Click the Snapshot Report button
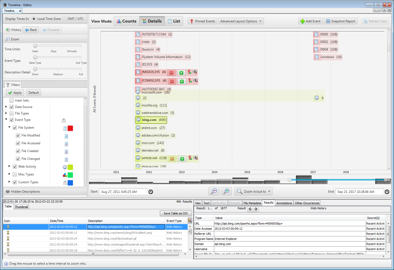This screenshot has width=394, height=270. pyautogui.click(x=341, y=21)
